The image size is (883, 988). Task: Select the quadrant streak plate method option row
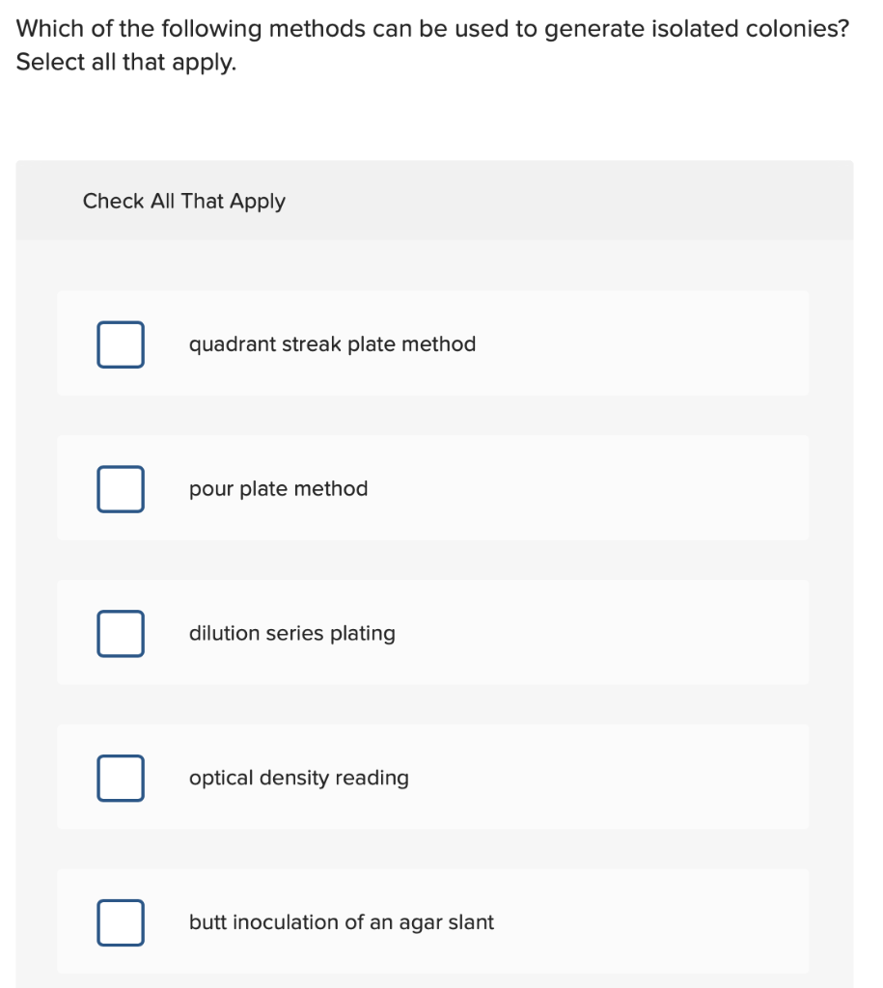click(x=432, y=343)
